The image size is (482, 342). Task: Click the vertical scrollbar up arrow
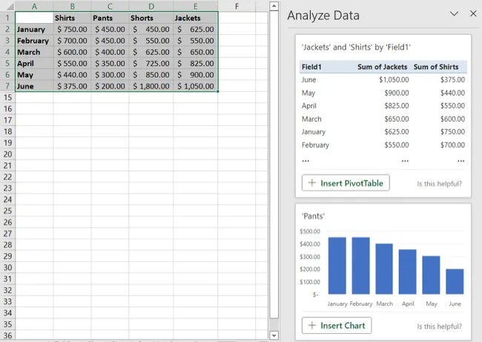(274, 6)
